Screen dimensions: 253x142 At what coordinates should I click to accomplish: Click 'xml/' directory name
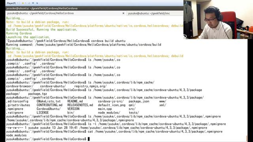pos(163,105)
